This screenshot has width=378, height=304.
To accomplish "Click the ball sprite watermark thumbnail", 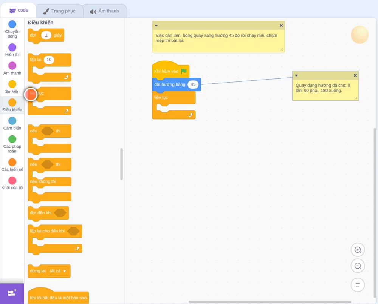I will click(x=360, y=35).
